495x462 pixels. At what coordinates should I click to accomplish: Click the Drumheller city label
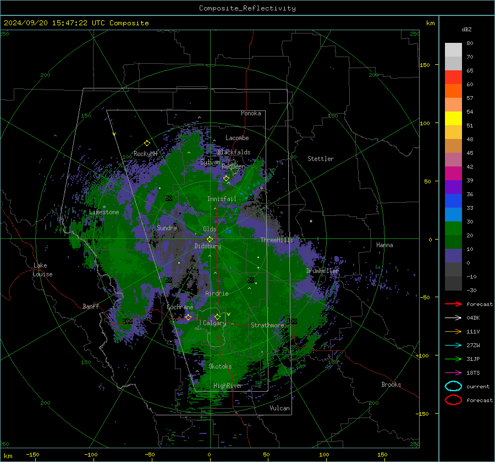(x=322, y=271)
